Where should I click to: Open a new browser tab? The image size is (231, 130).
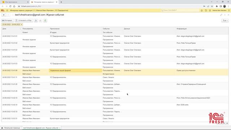click(x=61, y=2)
